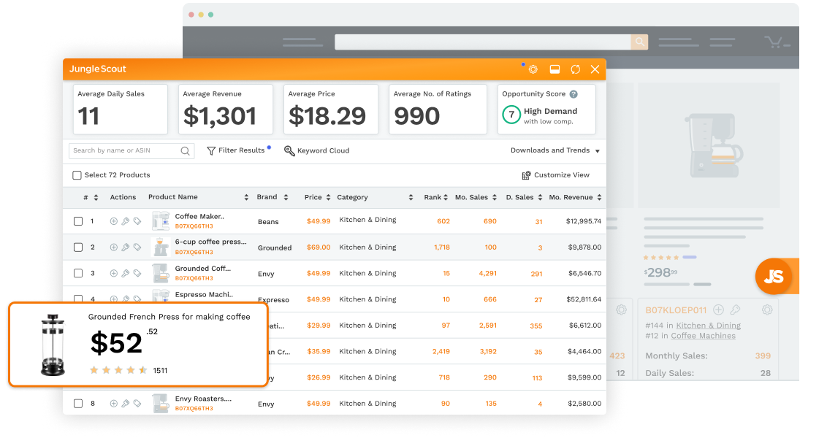The height and width of the screenshot is (438, 827).
Task: Click add plus icon in row 1
Action: click(x=113, y=221)
